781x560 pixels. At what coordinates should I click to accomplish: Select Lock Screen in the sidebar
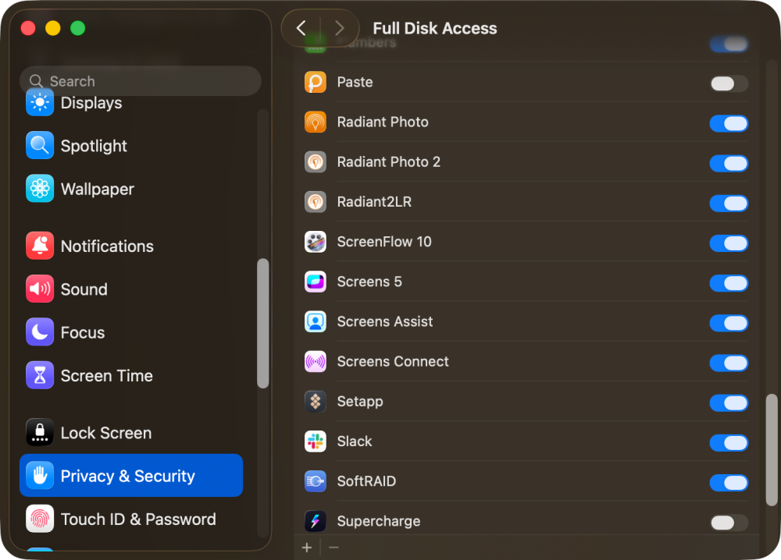(105, 433)
